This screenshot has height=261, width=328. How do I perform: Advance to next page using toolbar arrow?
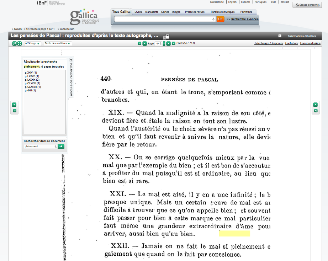[x=169, y=43]
